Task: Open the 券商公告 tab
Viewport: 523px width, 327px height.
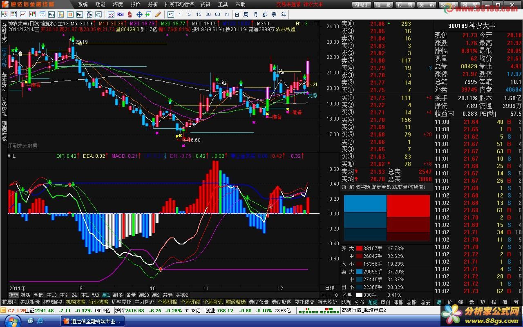Action: 259,302
